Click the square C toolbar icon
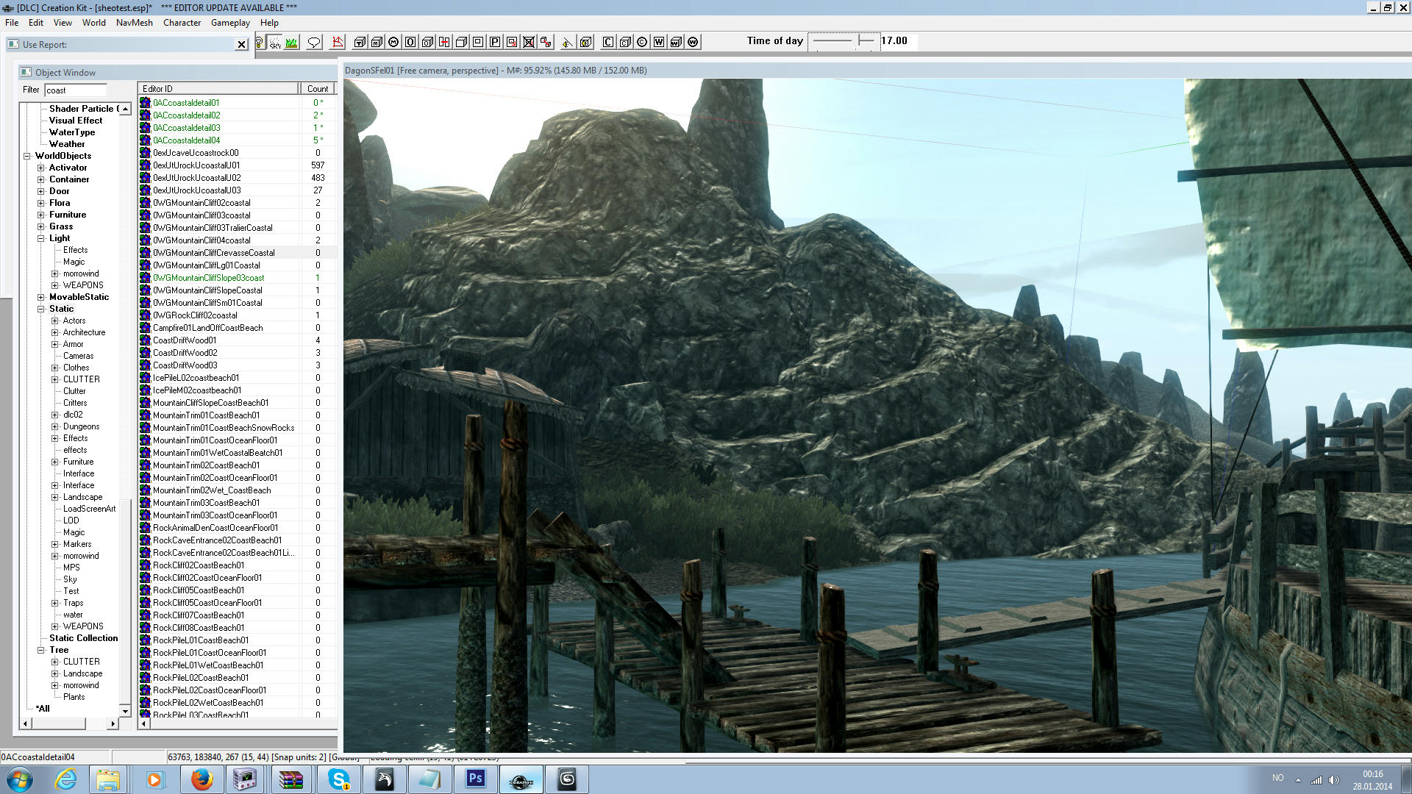Screen dimensions: 1412x794 tap(608, 43)
